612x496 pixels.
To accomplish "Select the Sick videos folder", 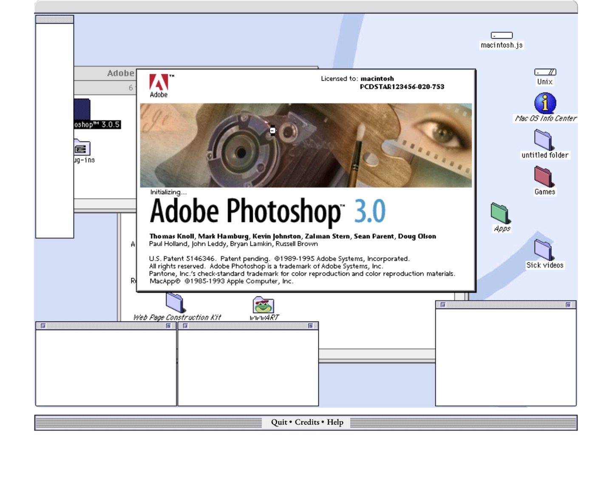I will point(544,250).
